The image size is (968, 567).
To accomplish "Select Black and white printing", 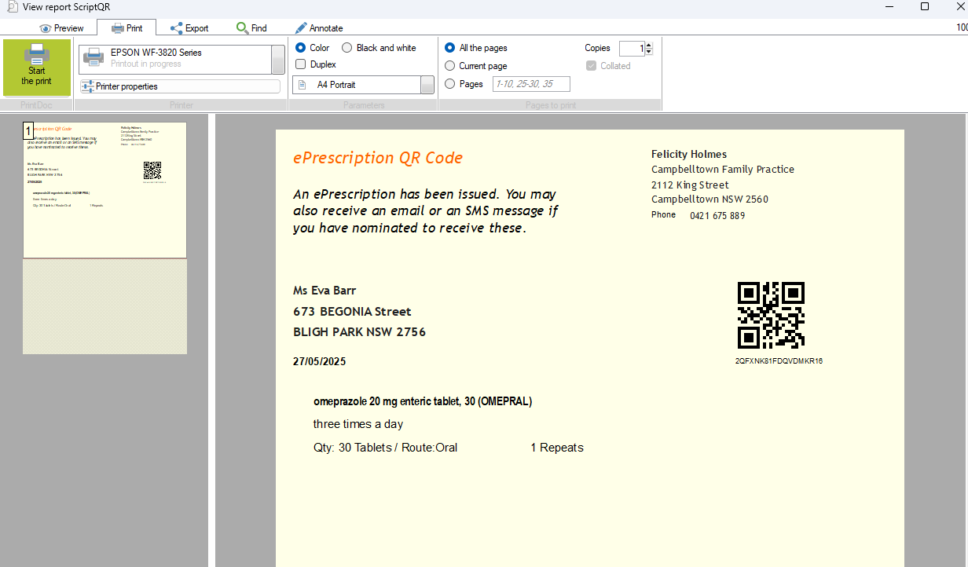I will [x=347, y=48].
